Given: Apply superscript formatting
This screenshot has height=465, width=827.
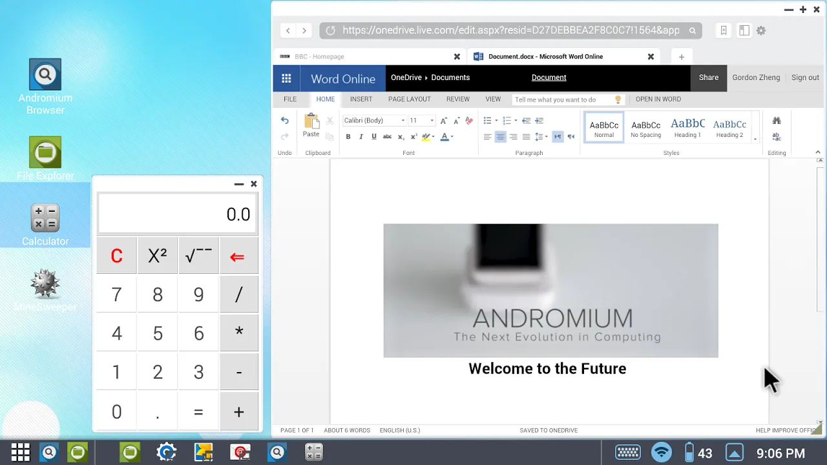Looking at the screenshot, I should (413, 137).
